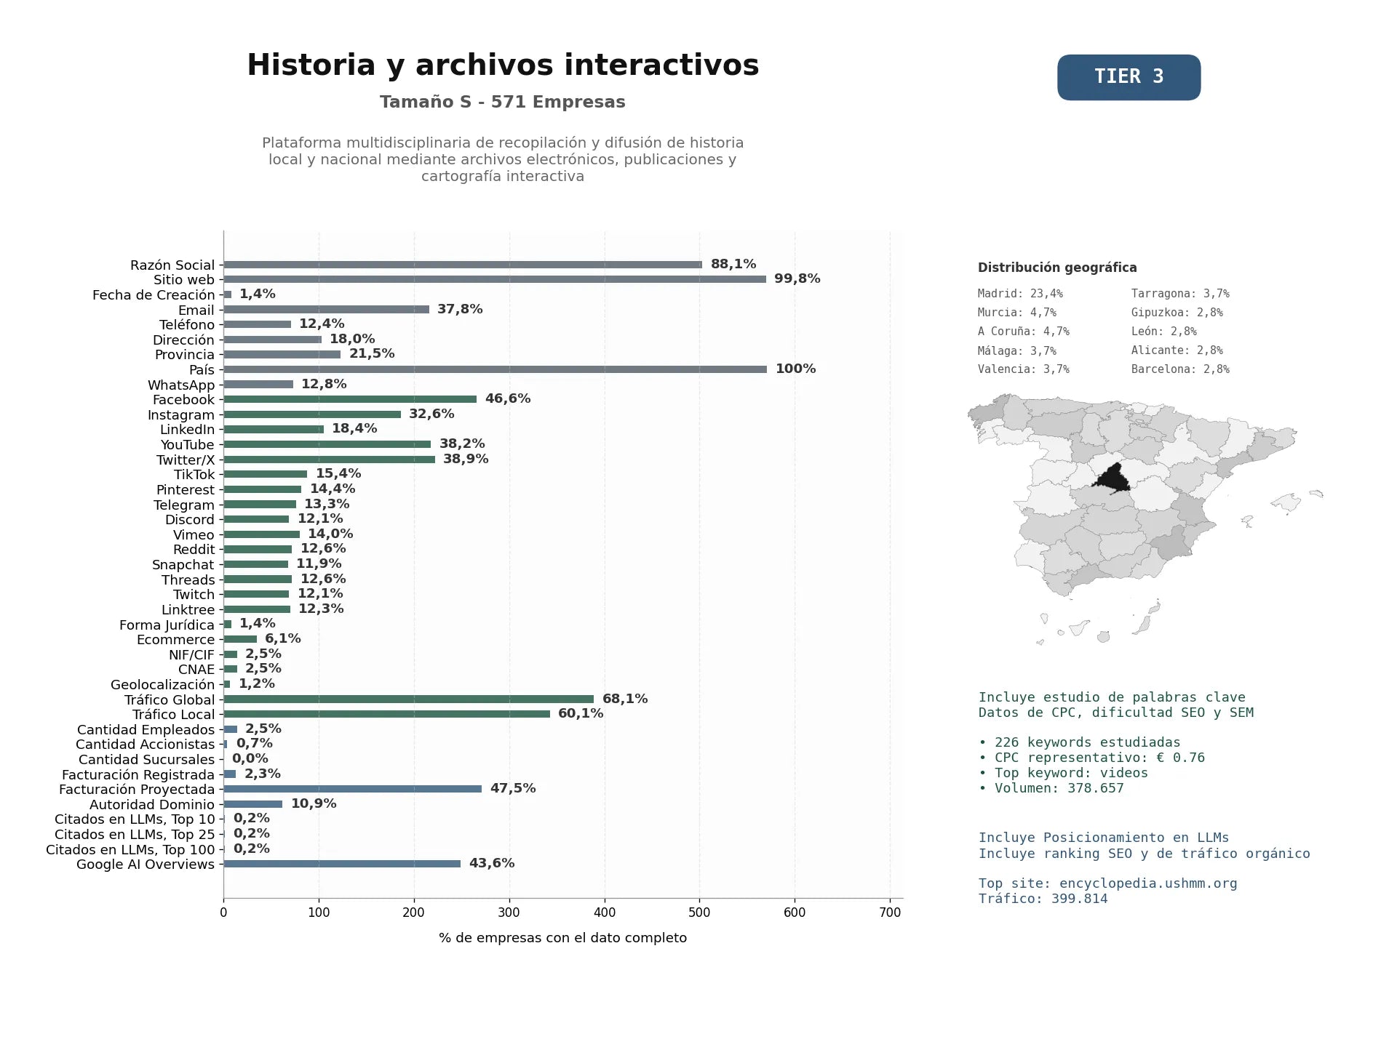Viewport: 1397px width, 1047px height.
Task: Select the LinkedIn 18,4% value
Action: click(354, 428)
